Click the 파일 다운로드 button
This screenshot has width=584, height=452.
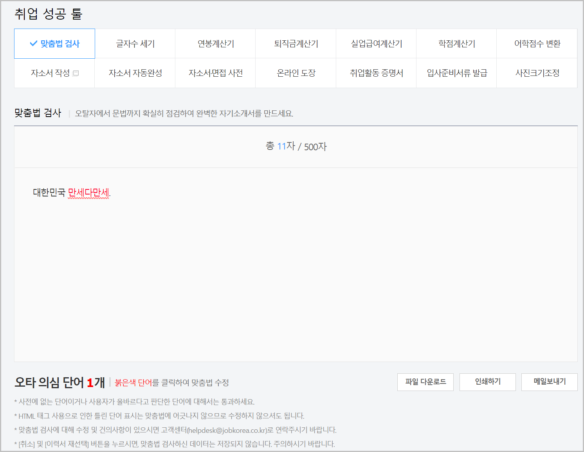click(x=425, y=382)
